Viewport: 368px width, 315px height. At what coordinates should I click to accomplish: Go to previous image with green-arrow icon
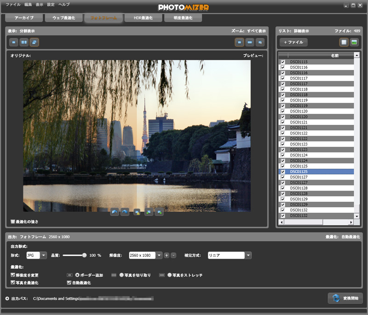click(x=149, y=212)
